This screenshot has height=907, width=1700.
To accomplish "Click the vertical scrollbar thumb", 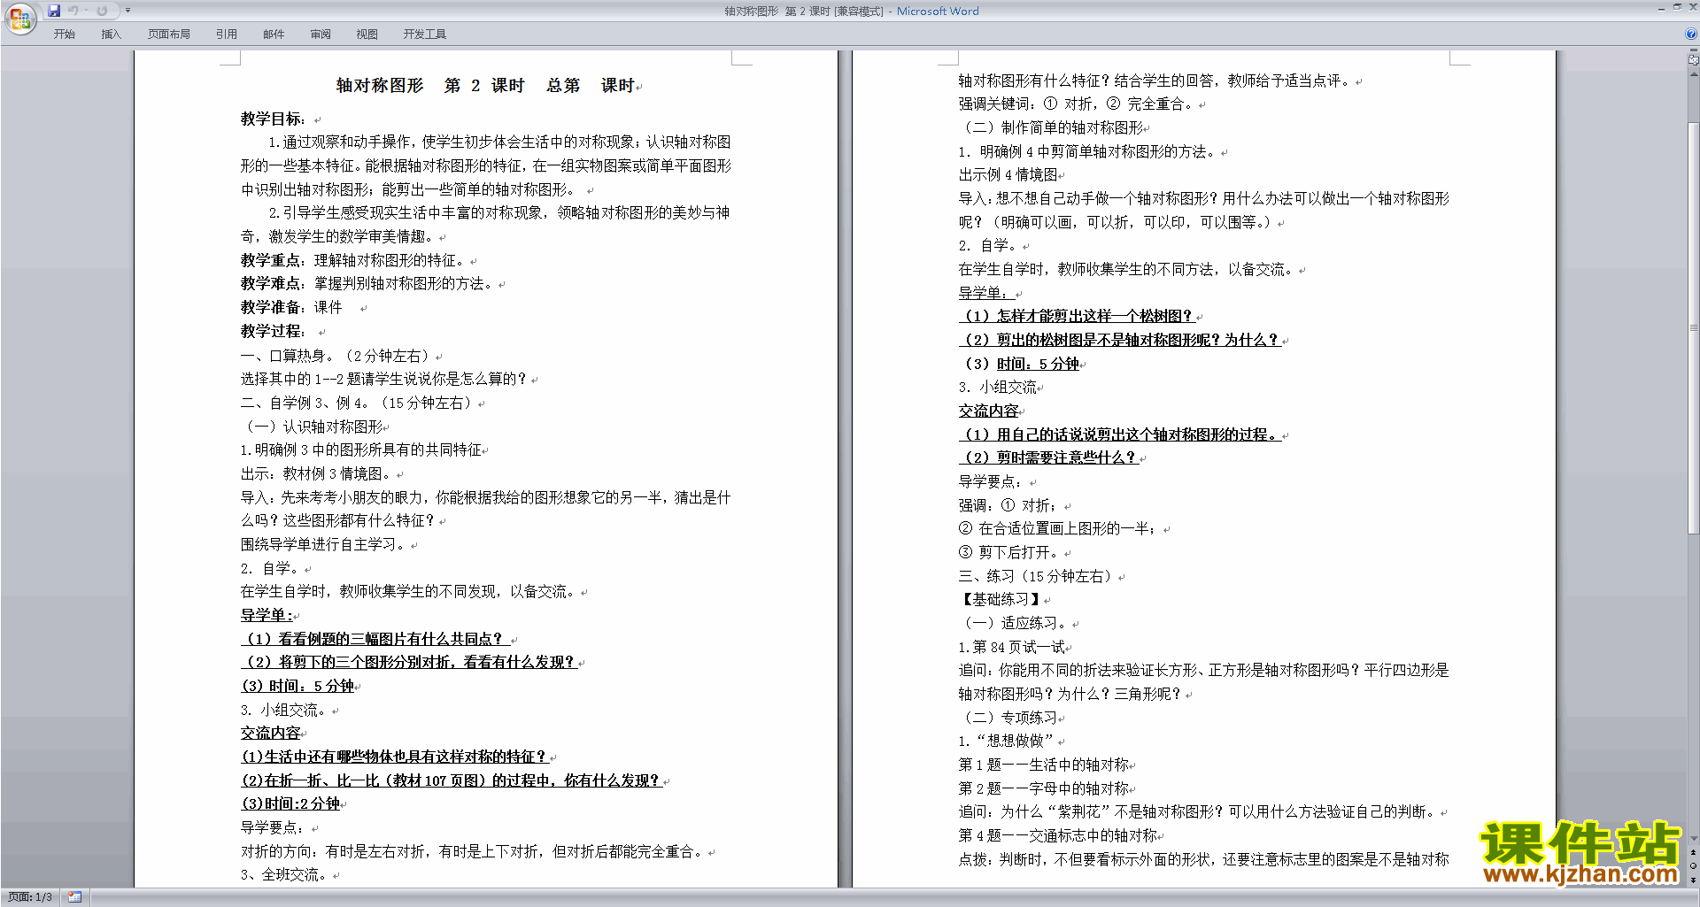I will 1694,327.
